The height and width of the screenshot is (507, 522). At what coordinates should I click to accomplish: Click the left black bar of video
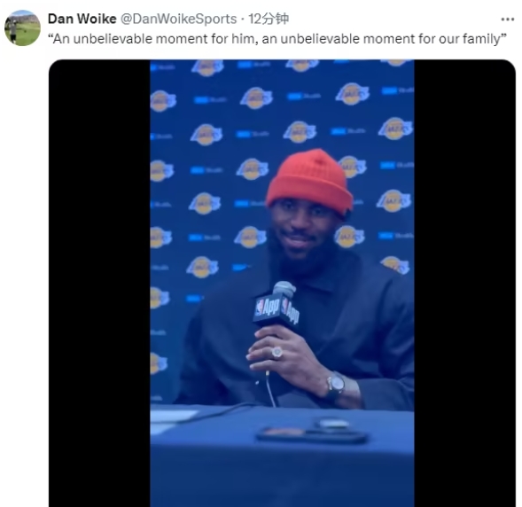[99, 283]
